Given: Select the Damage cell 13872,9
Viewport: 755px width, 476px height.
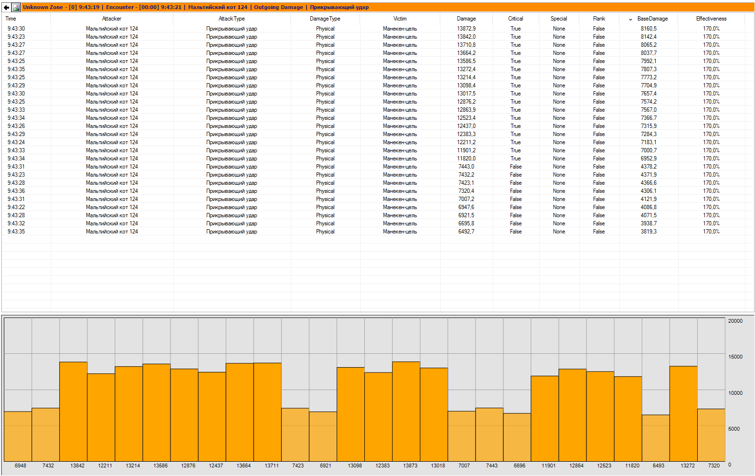Looking at the screenshot, I should point(467,29).
